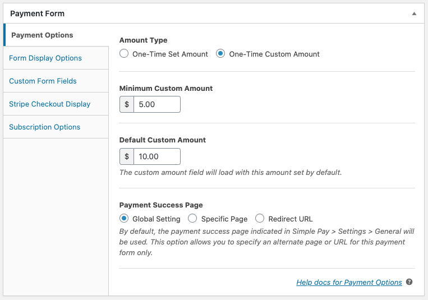Screen dimensions: 428x300
Task: Open the Form Display Options tab
Action: [x=45, y=58]
